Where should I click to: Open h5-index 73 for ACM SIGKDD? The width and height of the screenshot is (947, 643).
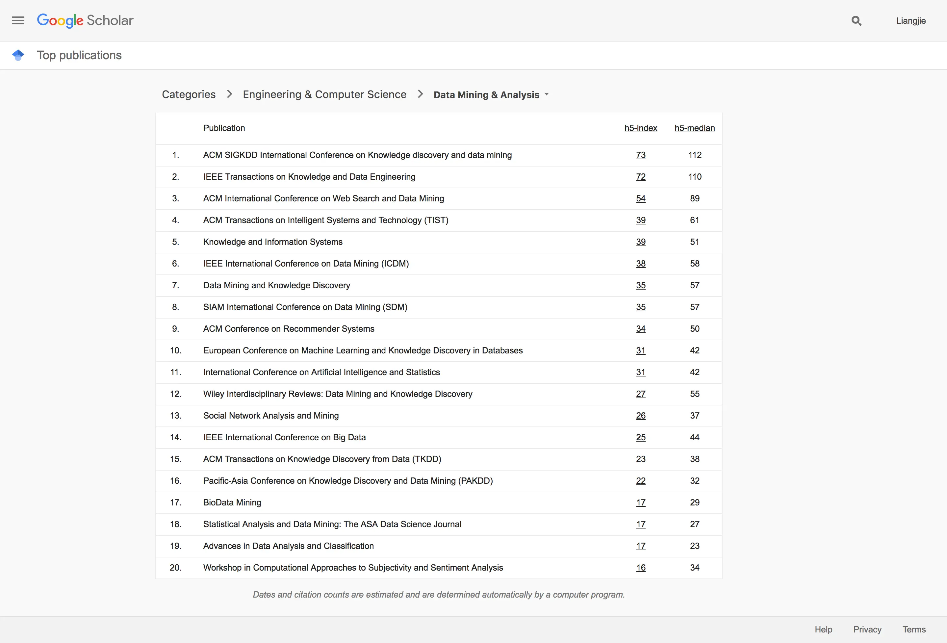click(641, 155)
